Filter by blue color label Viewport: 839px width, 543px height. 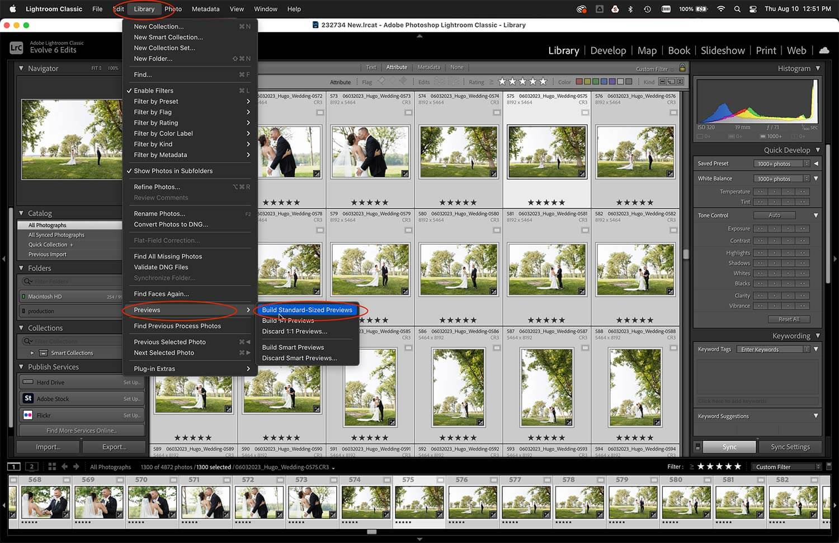point(604,82)
